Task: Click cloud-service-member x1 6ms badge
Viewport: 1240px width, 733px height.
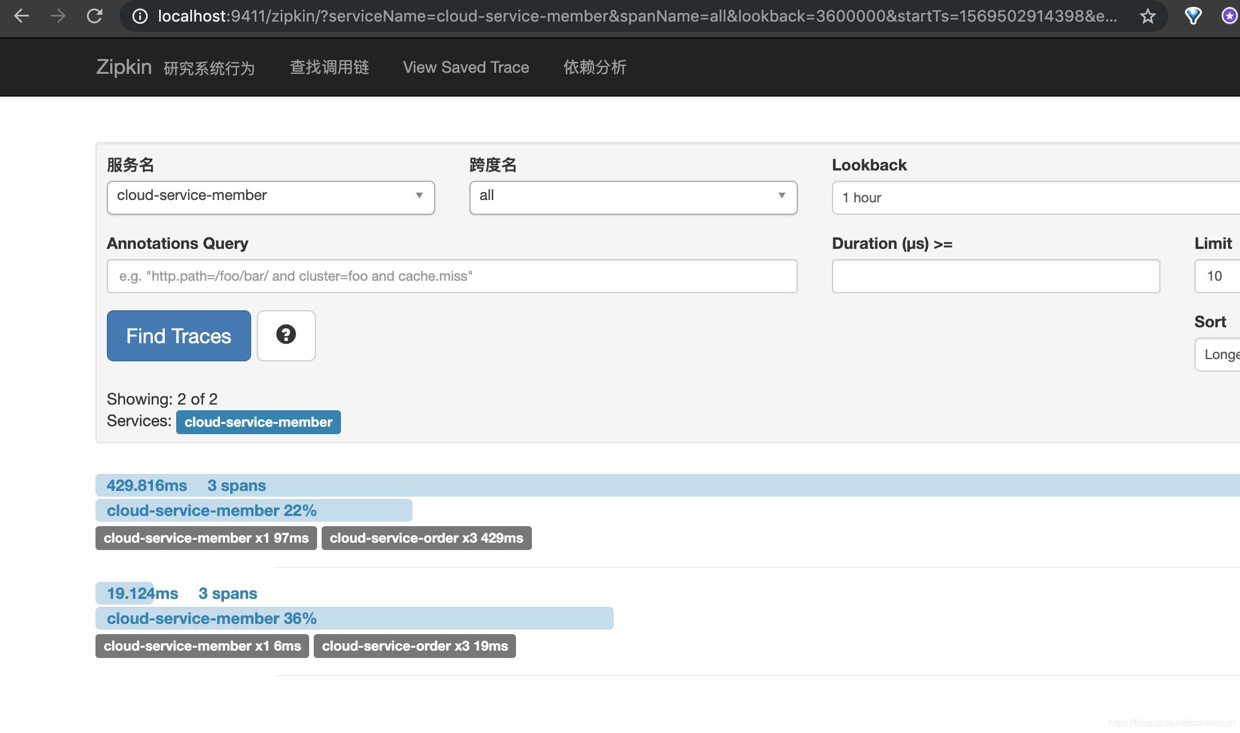Action: pyautogui.click(x=202, y=646)
